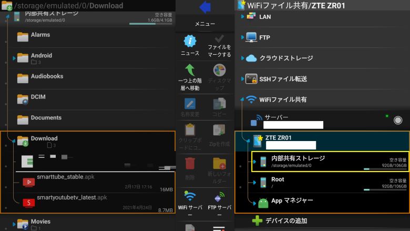Expand the LAN tree arrow

coord(242,16)
